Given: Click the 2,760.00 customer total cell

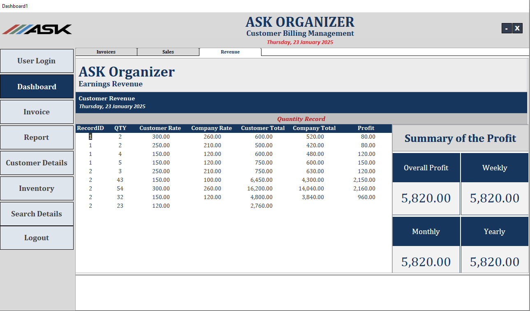Looking at the screenshot, I should 262,206.
